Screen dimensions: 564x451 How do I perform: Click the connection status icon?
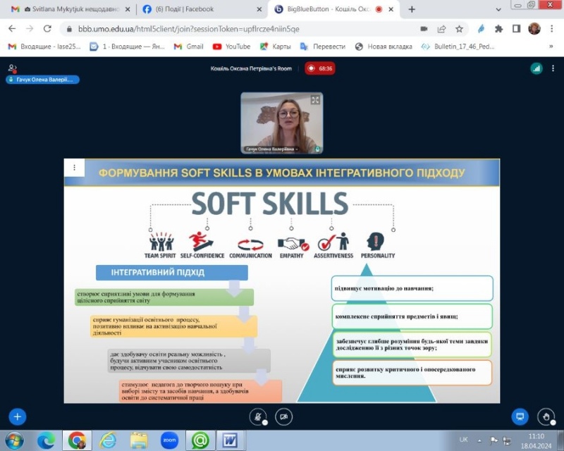(x=537, y=68)
